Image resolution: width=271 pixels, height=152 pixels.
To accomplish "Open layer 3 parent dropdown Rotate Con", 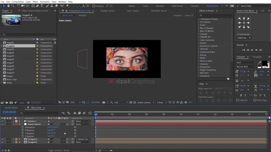I will click(83, 139).
